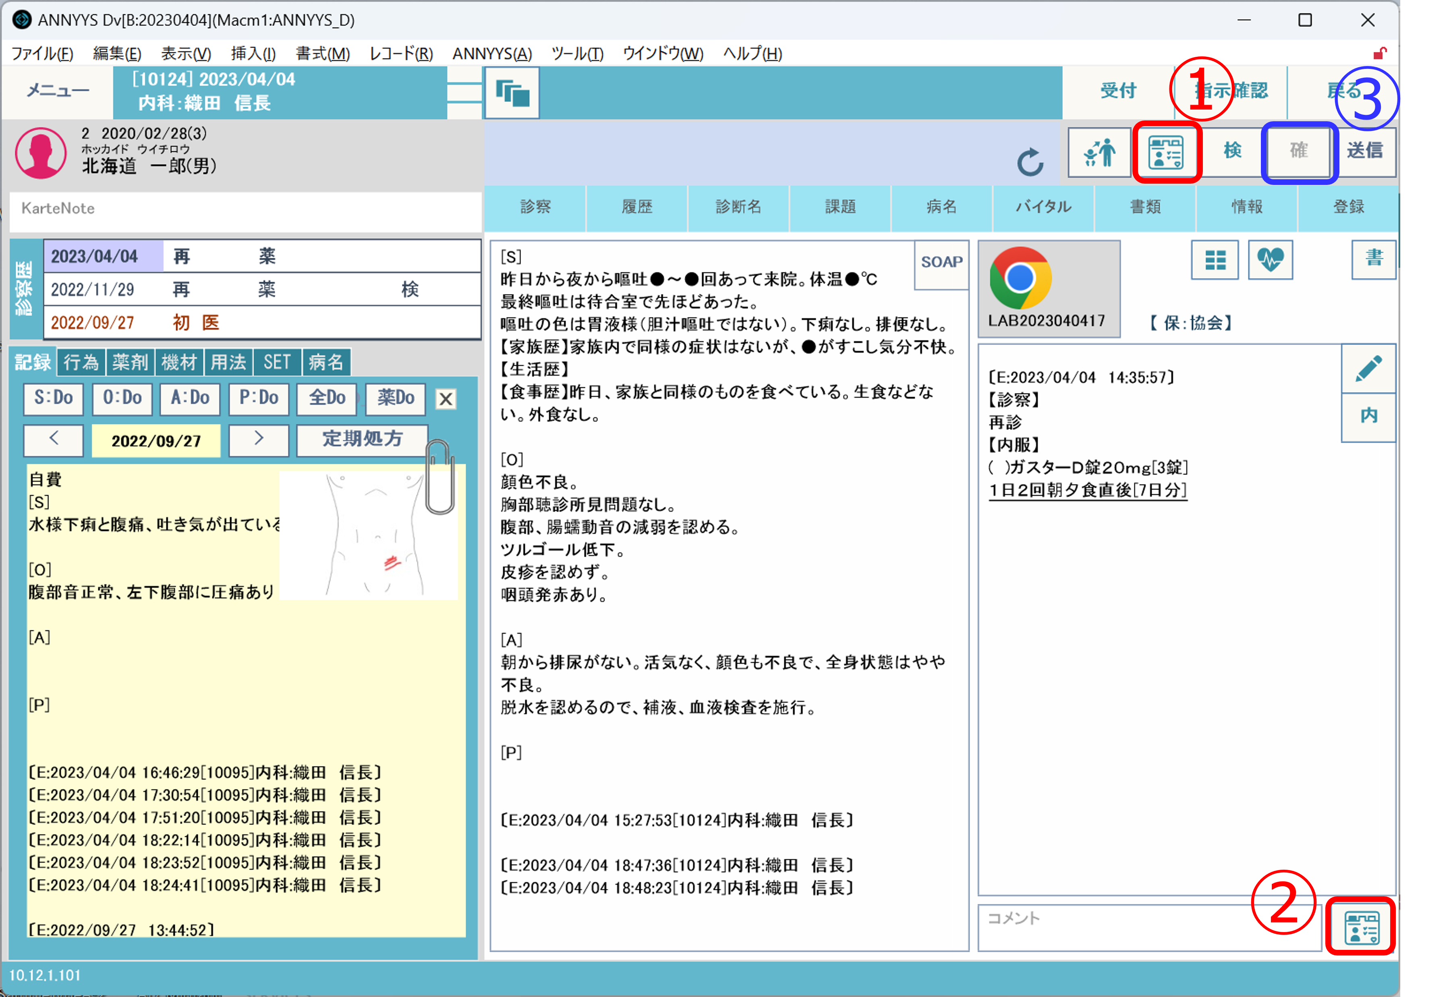Go to previous date with < arrow

pos(54,440)
